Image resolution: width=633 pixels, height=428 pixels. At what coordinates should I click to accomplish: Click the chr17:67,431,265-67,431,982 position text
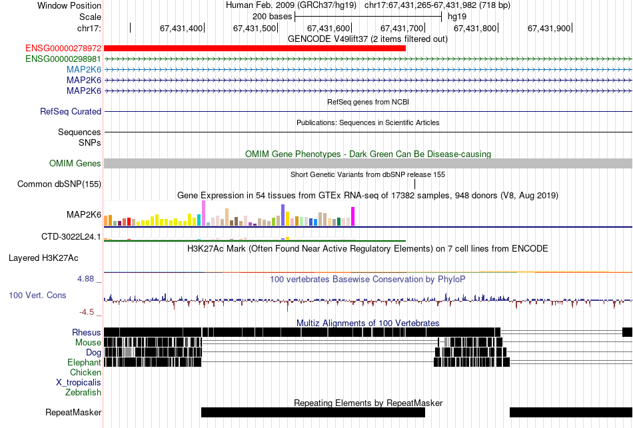437,5
